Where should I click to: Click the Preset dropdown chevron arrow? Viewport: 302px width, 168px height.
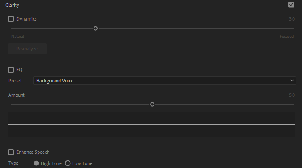[x=292, y=81]
